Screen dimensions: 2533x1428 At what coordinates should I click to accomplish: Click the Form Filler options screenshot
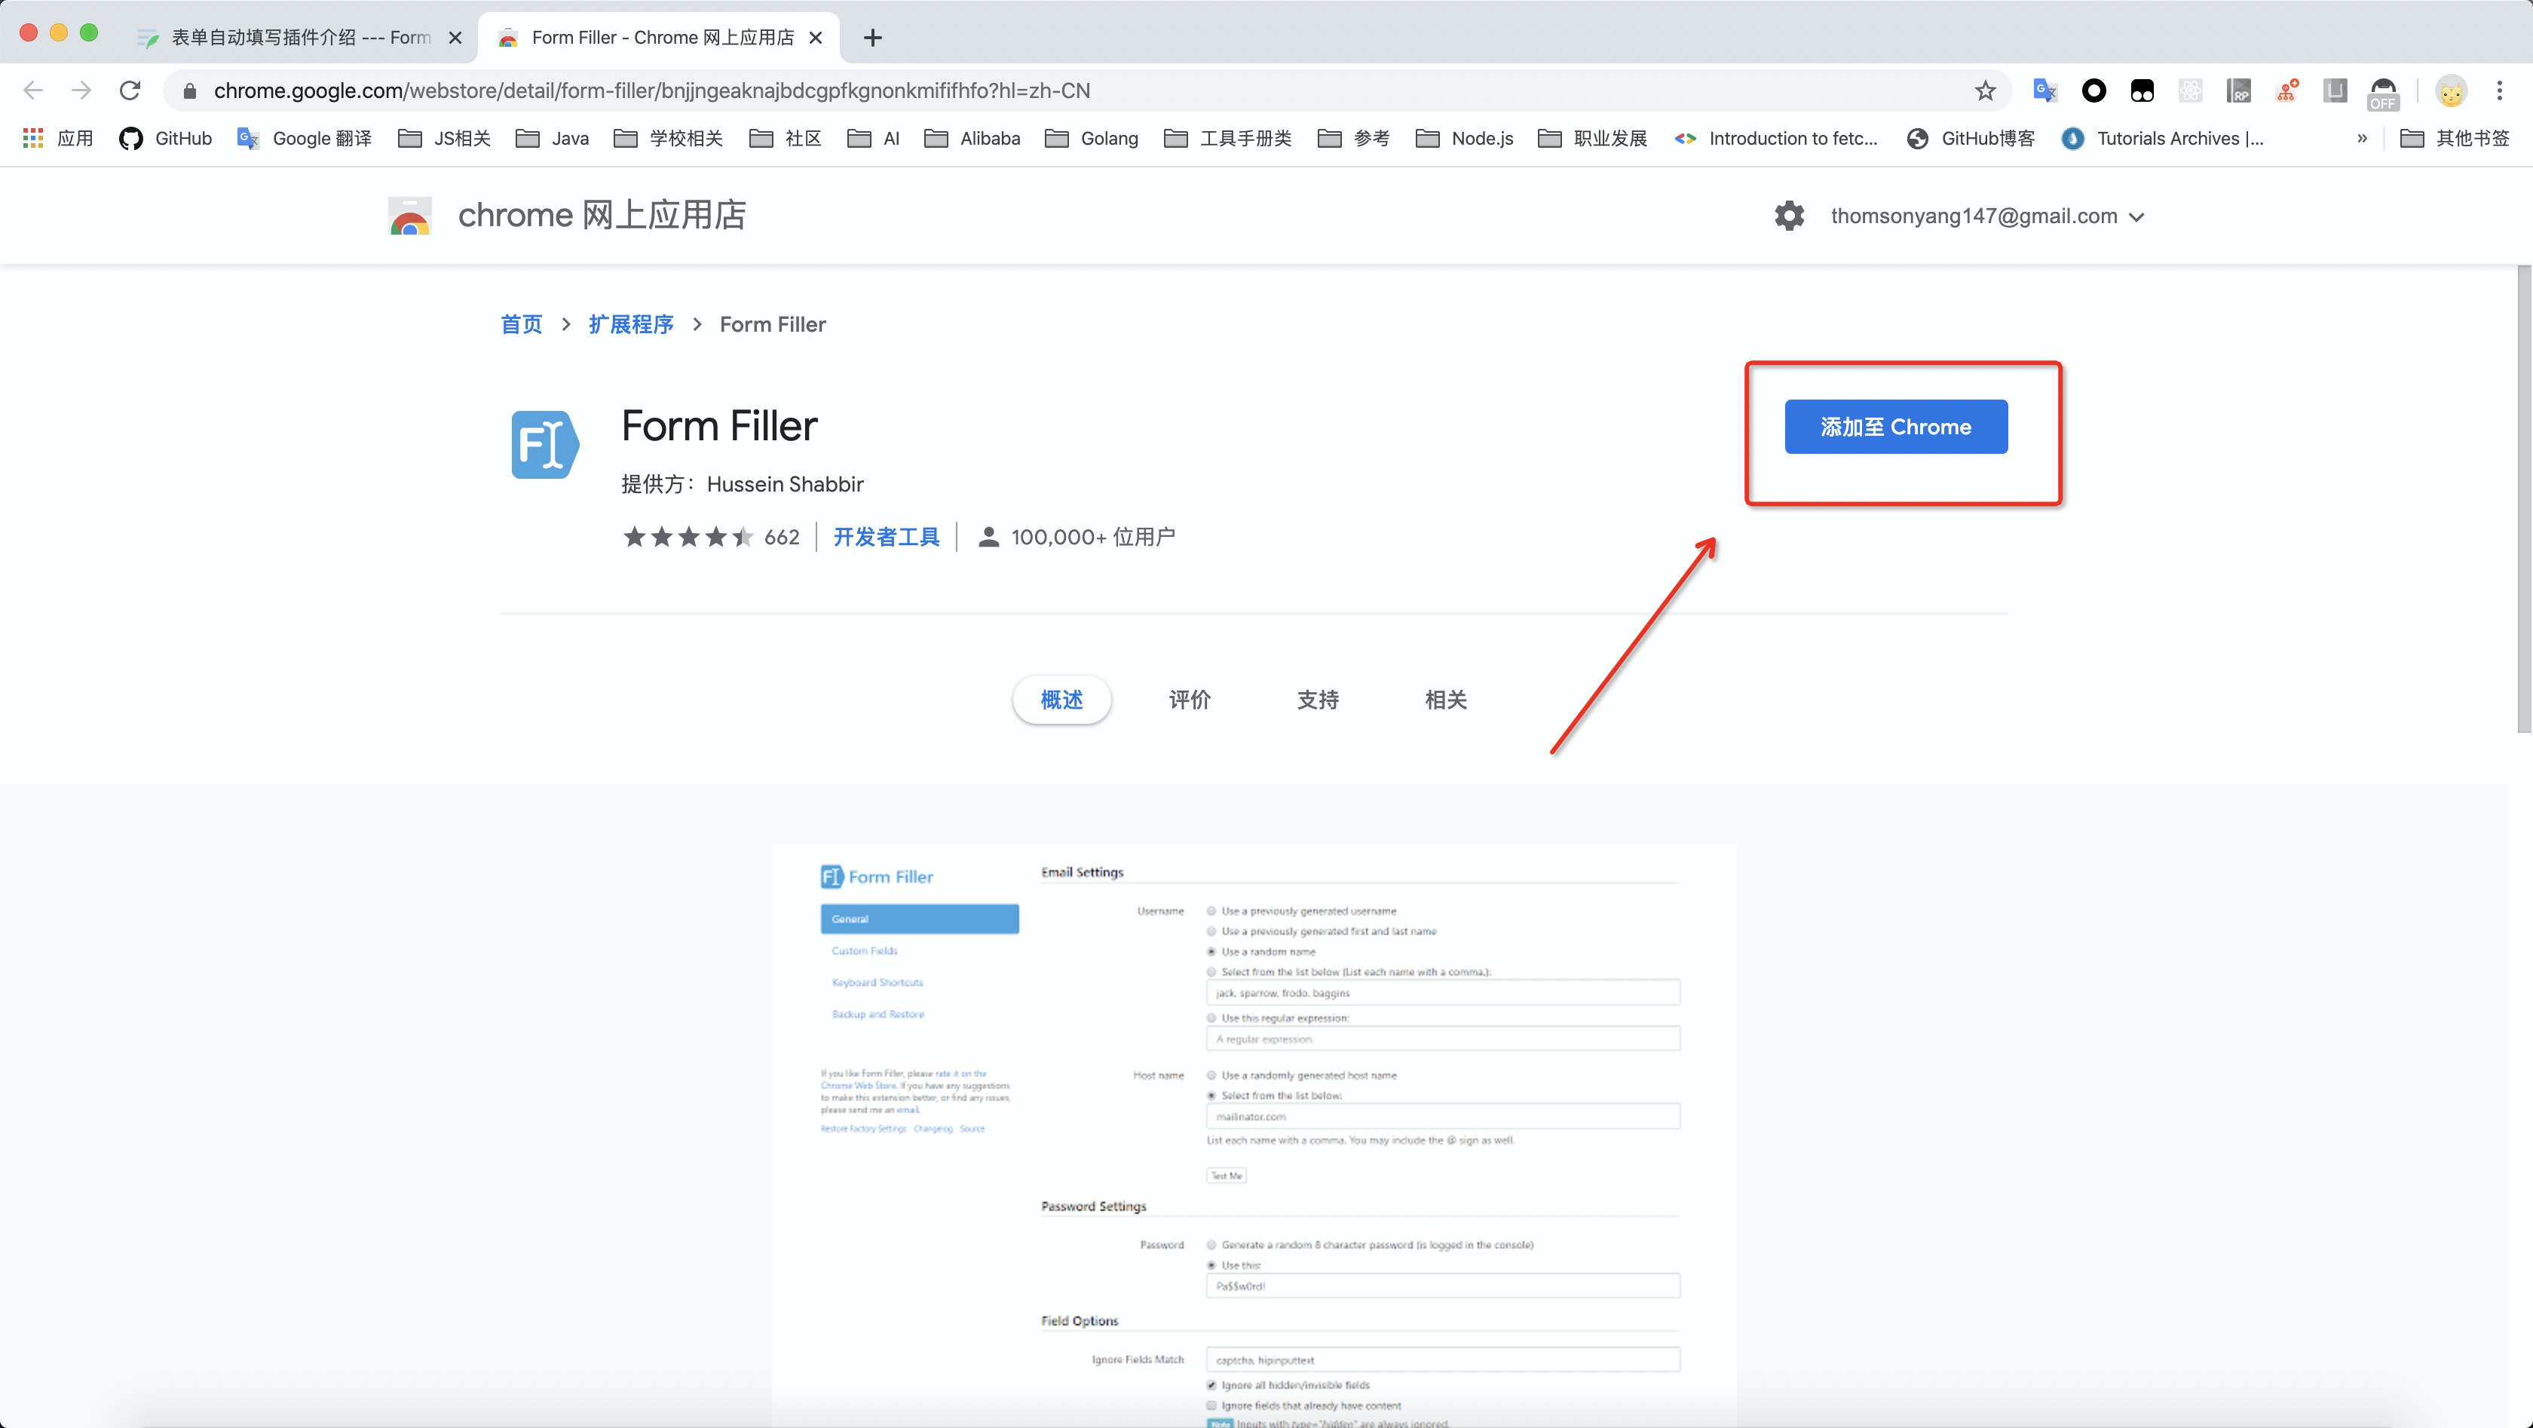[1253, 1131]
